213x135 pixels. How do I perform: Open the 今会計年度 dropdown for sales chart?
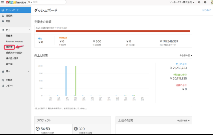[186, 56]
